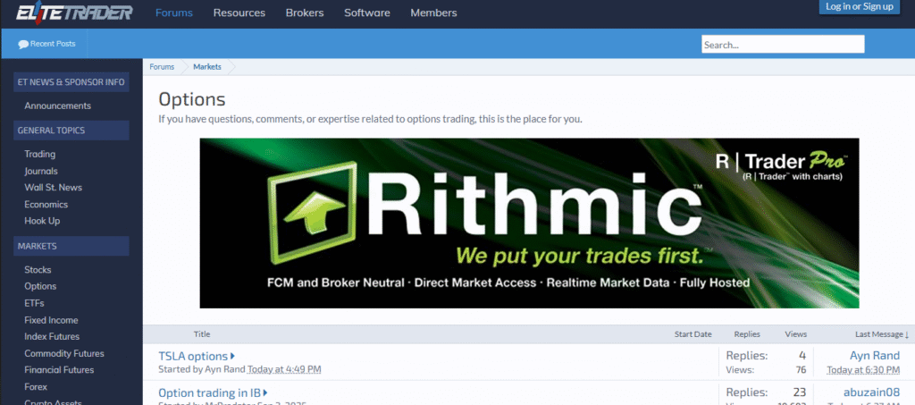Open preview arrow next to TSLA options
The width and height of the screenshot is (915, 405).
click(x=233, y=356)
